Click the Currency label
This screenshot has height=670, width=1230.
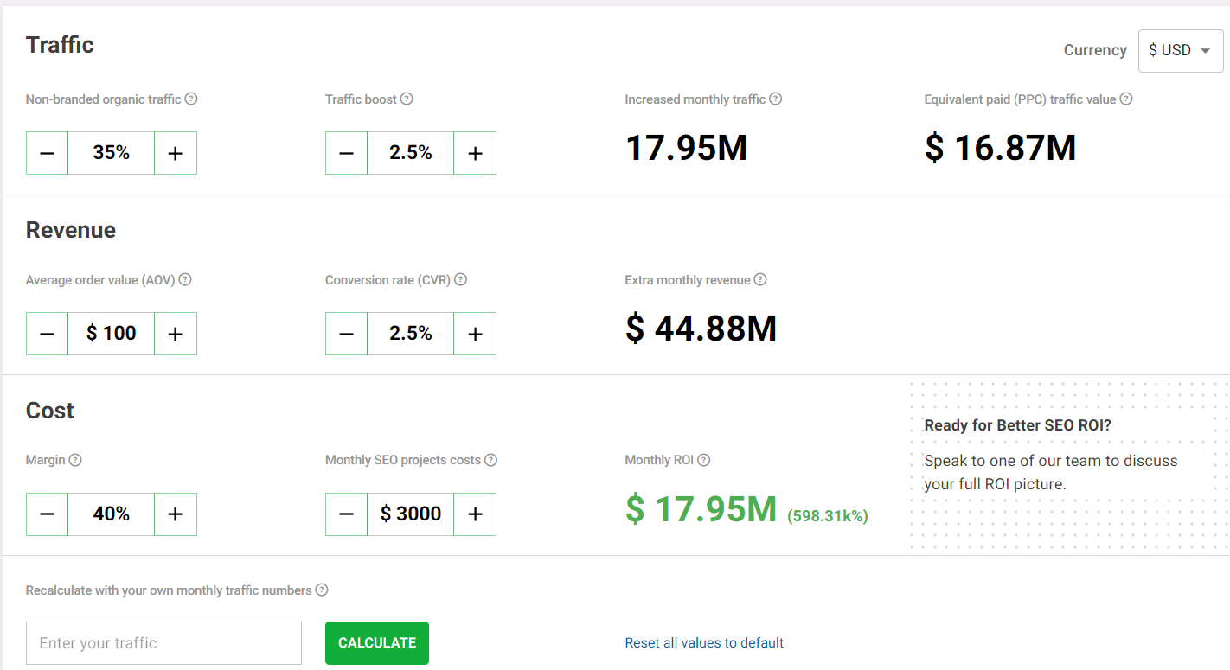(x=1095, y=50)
